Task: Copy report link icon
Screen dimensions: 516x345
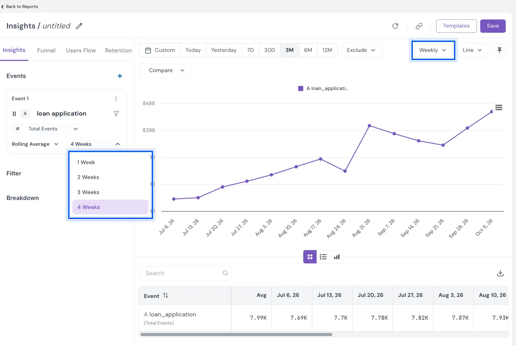Action: [x=419, y=26]
